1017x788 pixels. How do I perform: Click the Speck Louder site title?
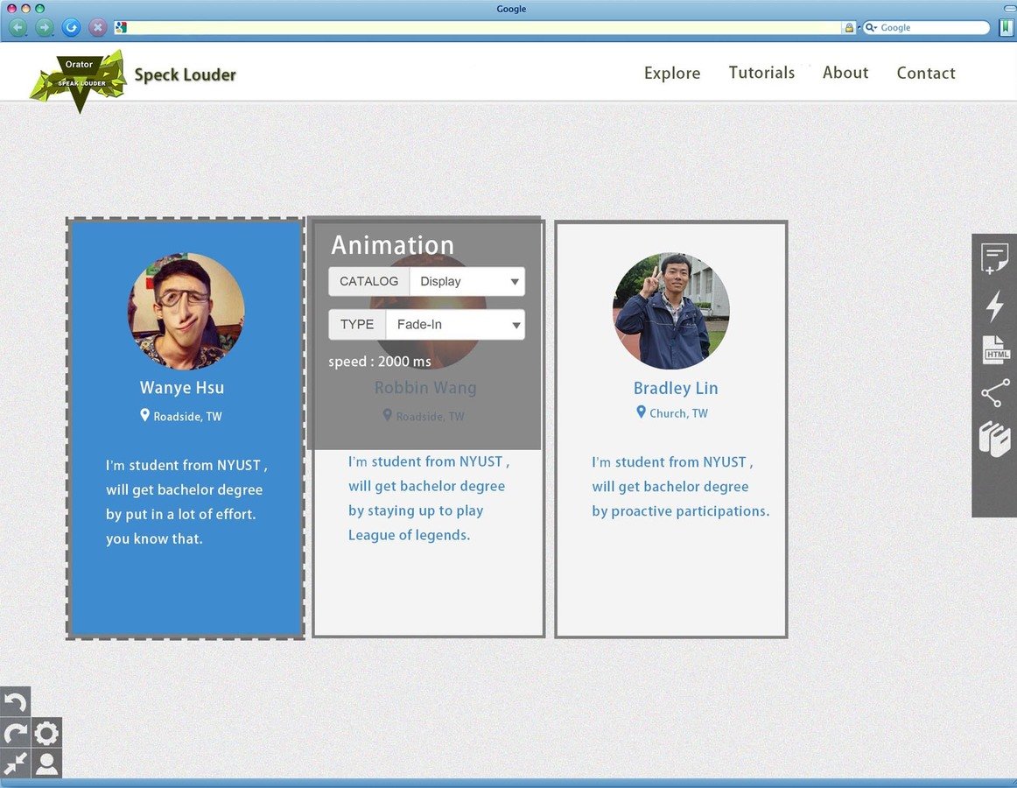click(185, 74)
